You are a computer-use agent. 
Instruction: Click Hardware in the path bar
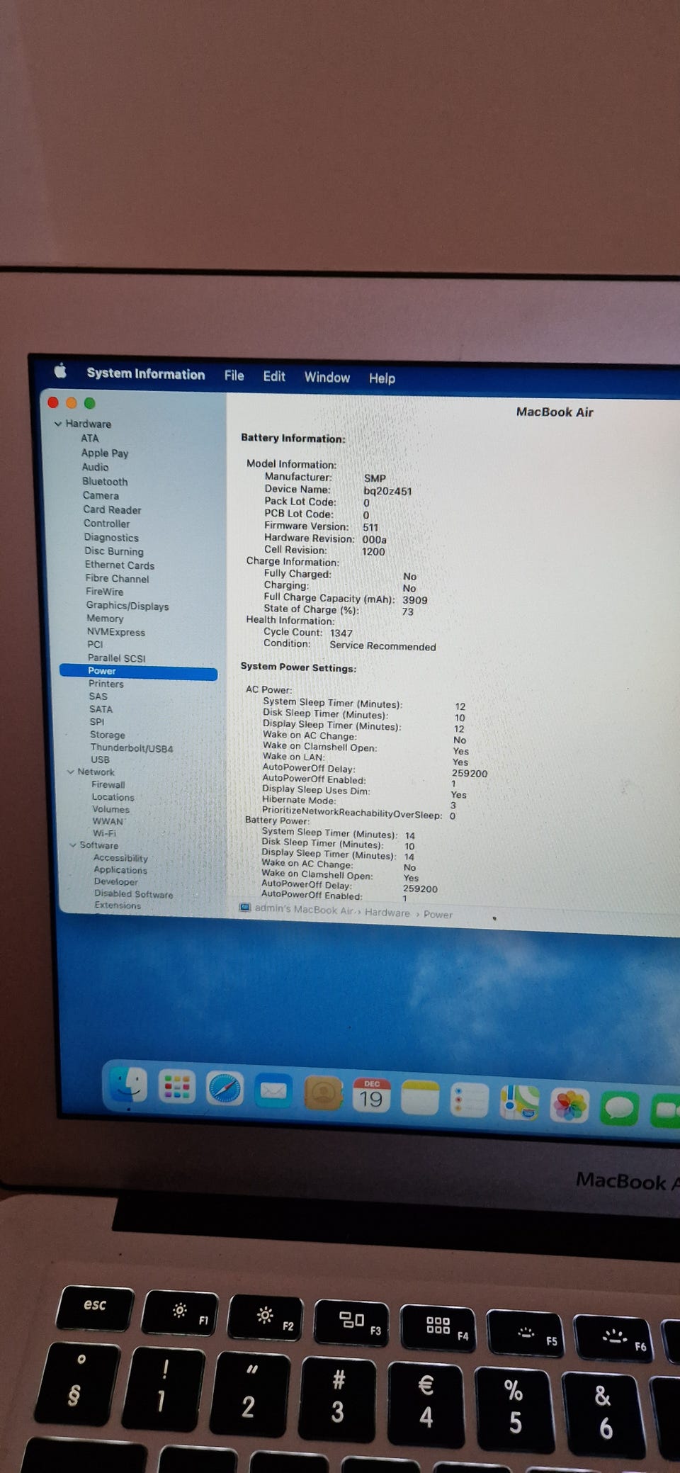click(387, 913)
